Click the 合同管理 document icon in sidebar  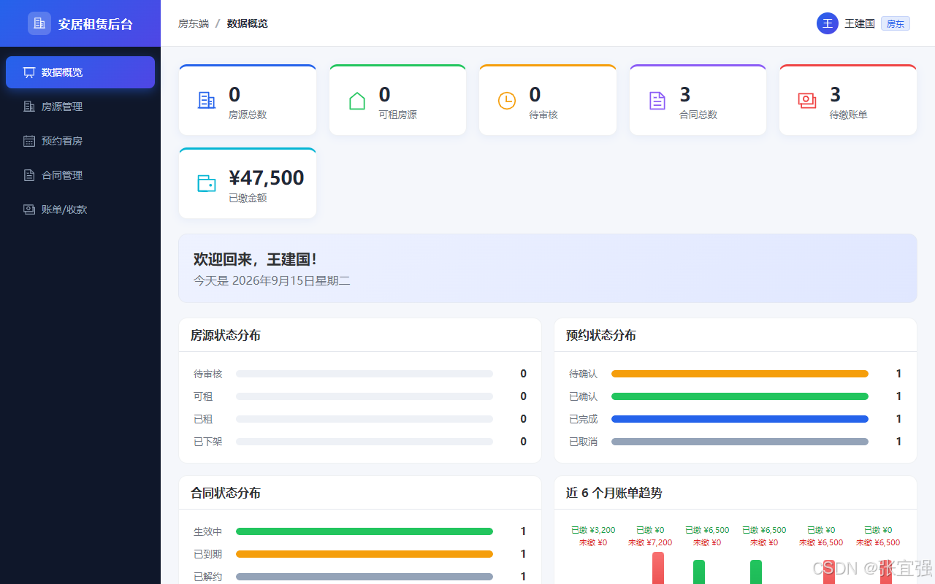point(29,175)
